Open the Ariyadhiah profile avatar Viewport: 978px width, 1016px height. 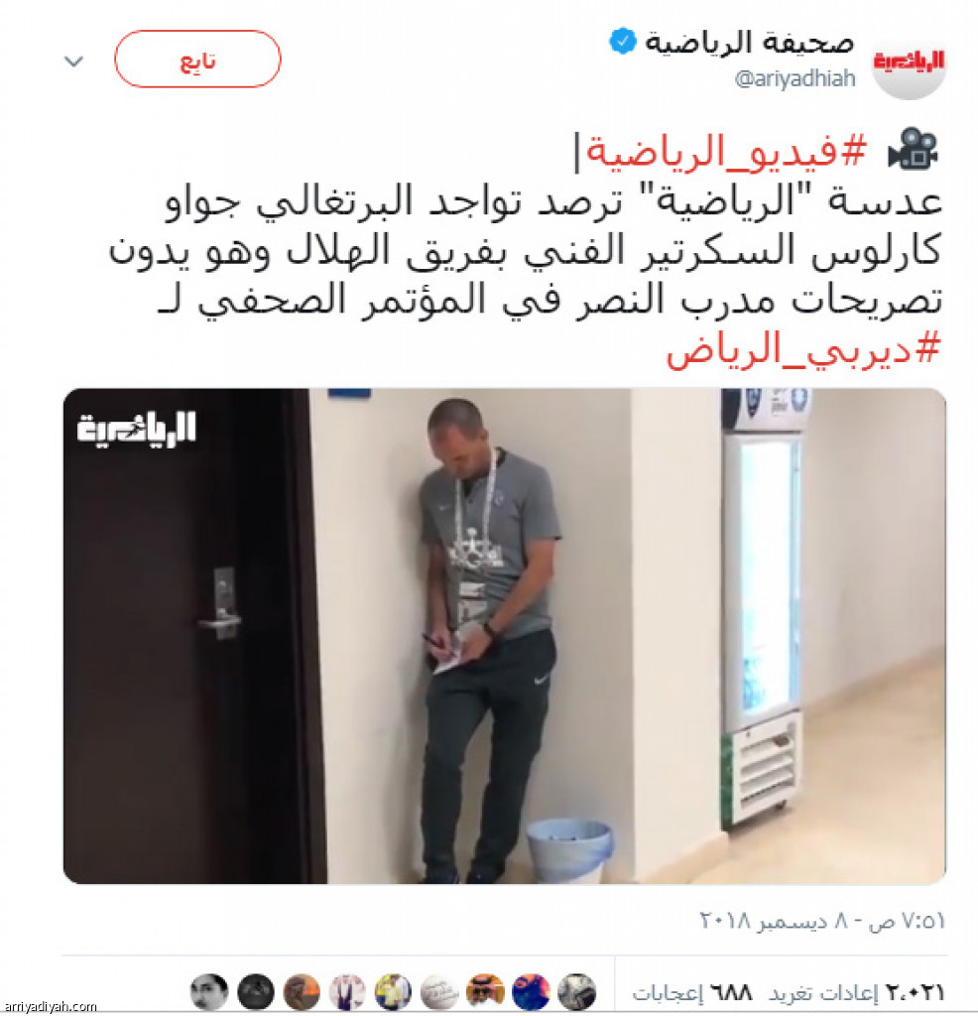point(909,63)
